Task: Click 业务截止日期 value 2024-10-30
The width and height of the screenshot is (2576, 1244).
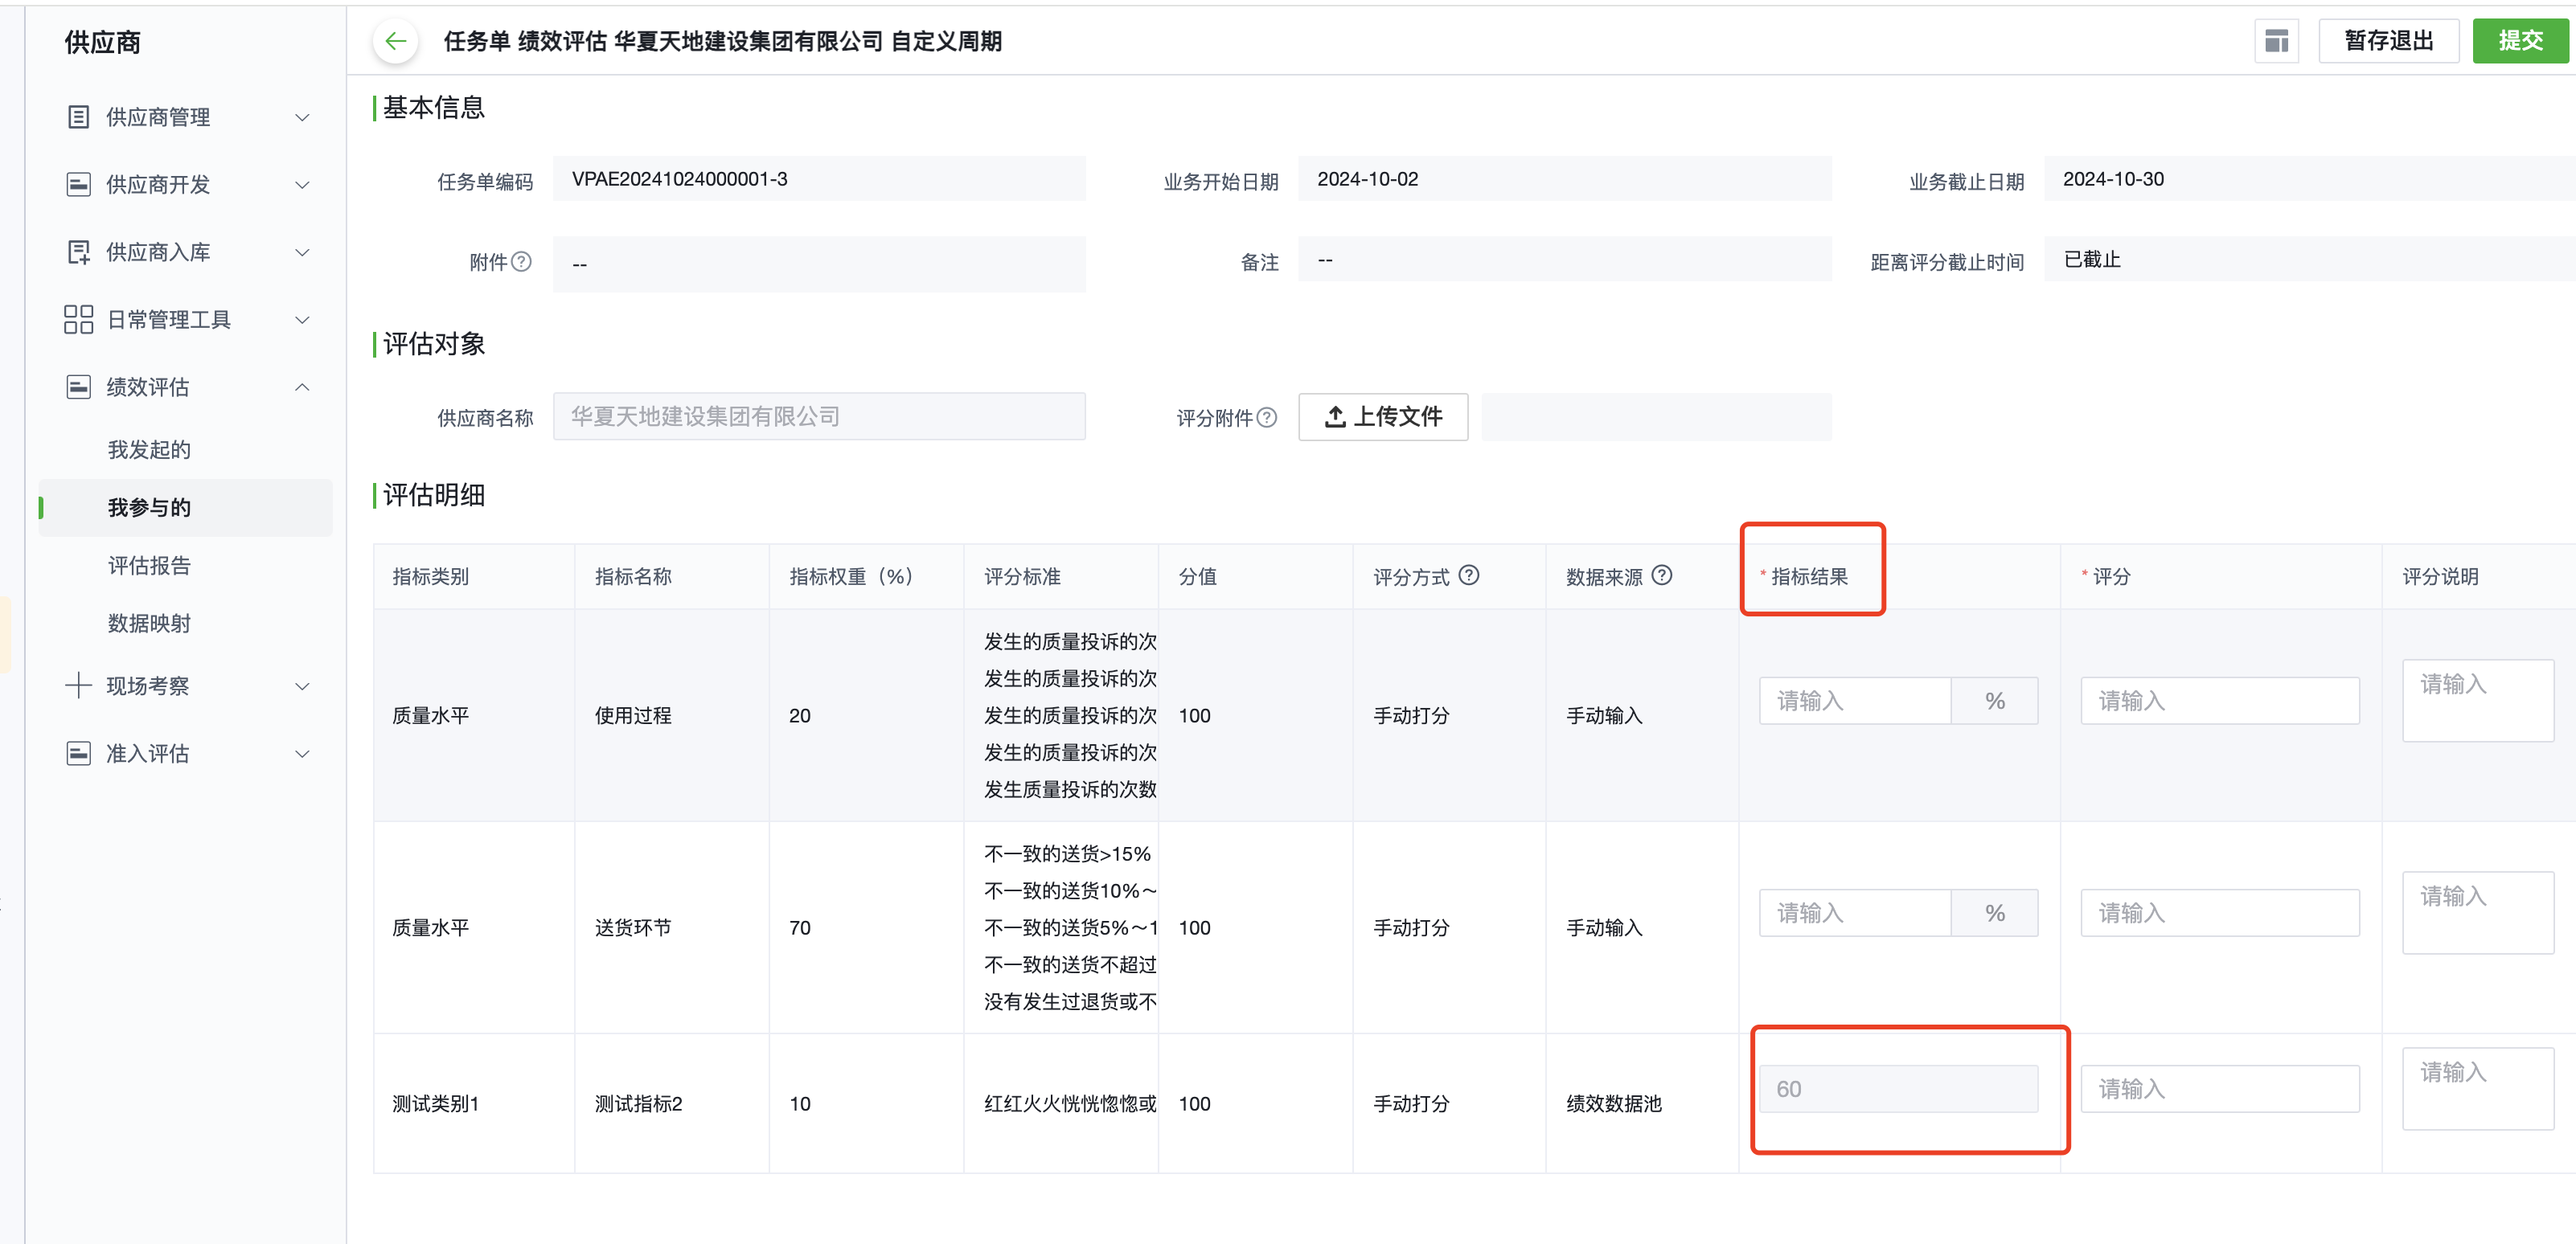Action: tap(2113, 179)
